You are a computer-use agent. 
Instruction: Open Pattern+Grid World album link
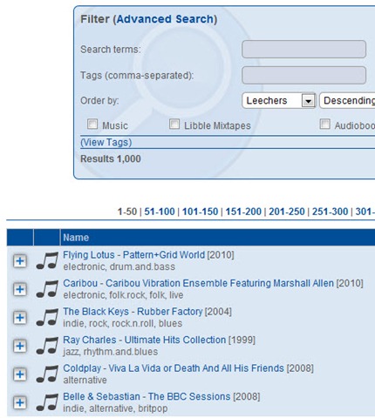[x=164, y=255]
